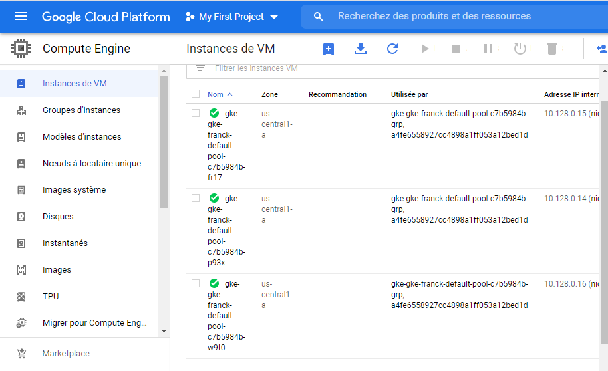Select checkbox for instance ending w9t0
The image size is (608, 371).
(x=196, y=283)
